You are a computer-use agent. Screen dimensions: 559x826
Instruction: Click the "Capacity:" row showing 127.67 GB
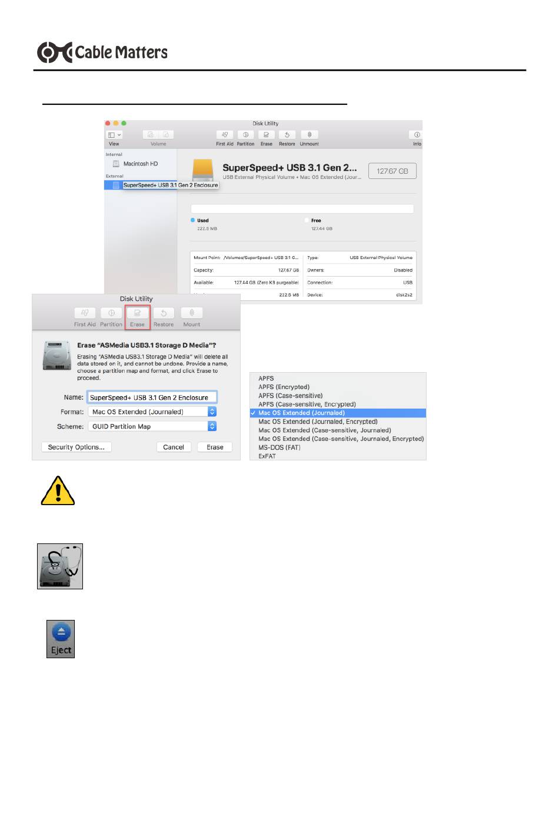point(246,270)
